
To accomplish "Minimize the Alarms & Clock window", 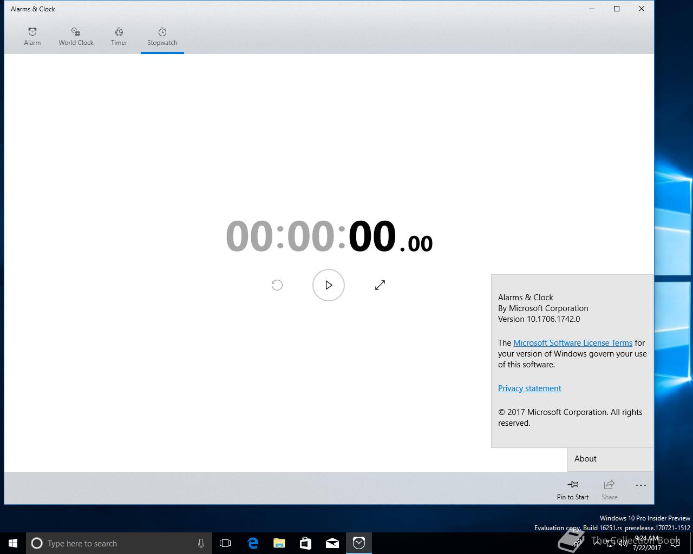I will pos(592,9).
